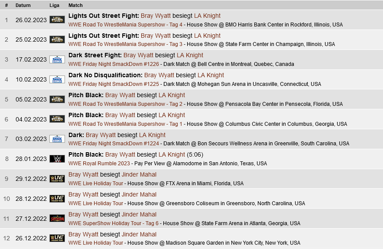Click the WrestleMania Supershow logo in row 1

coord(57,20)
